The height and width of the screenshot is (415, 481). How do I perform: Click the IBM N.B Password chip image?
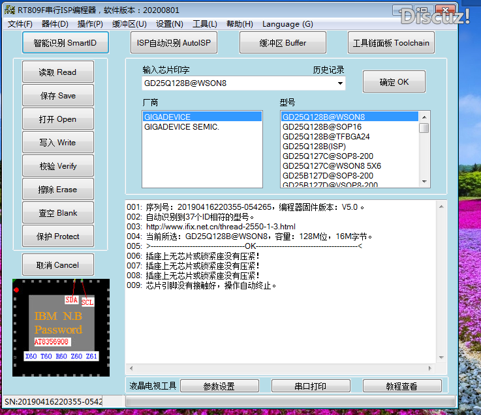(x=61, y=328)
